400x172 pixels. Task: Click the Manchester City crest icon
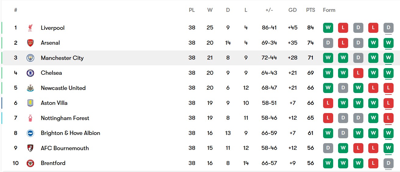pos(30,58)
